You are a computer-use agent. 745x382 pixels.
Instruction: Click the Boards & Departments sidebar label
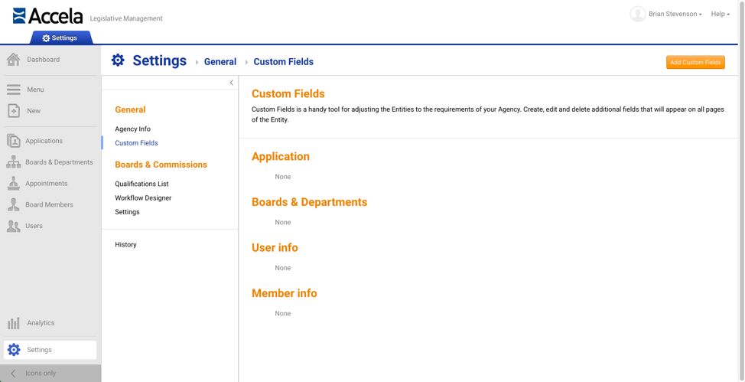tap(60, 162)
